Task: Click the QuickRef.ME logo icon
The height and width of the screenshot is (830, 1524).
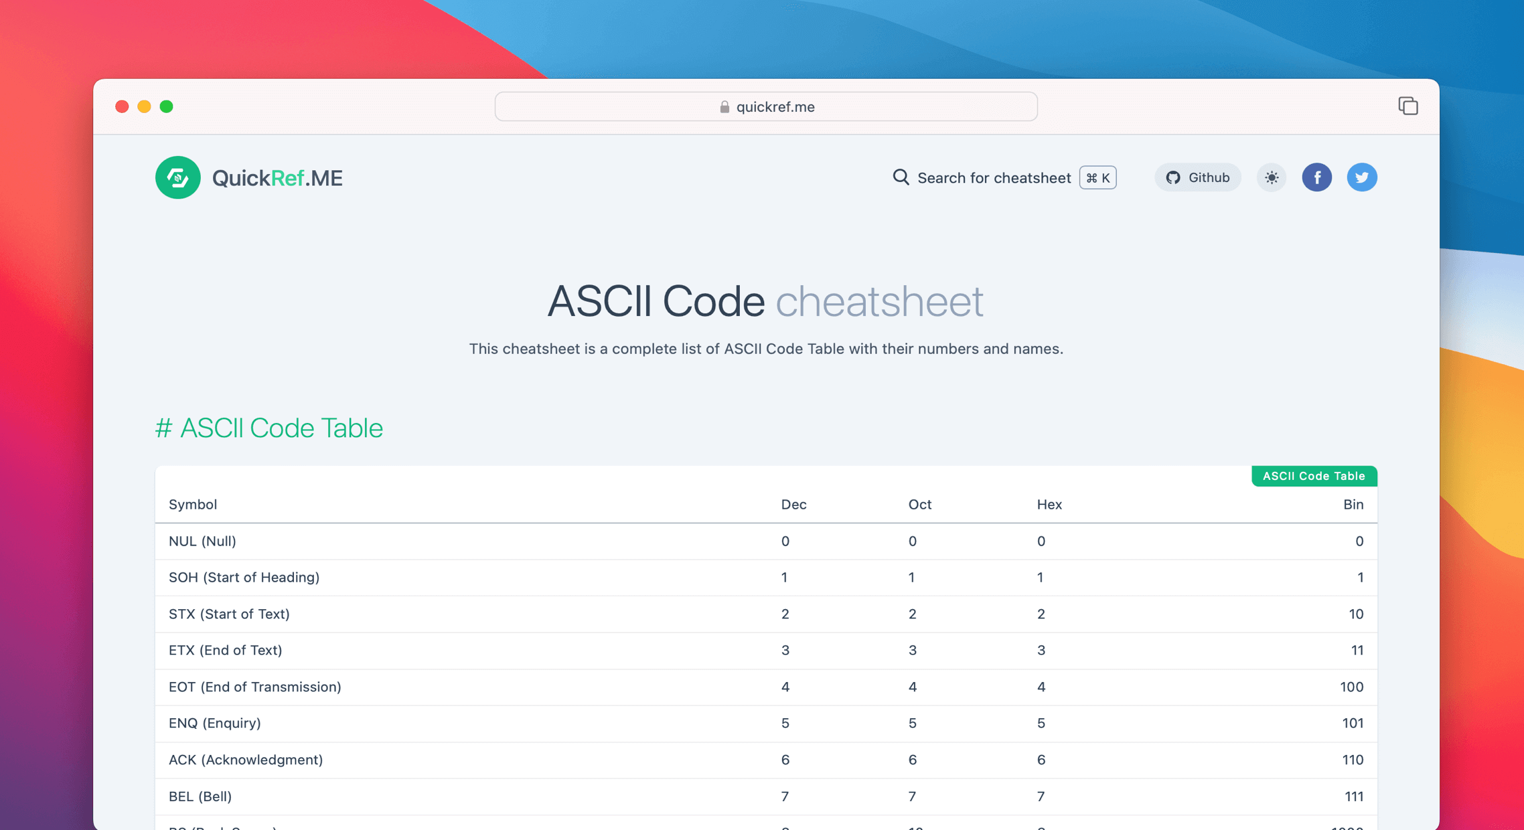Action: [177, 177]
